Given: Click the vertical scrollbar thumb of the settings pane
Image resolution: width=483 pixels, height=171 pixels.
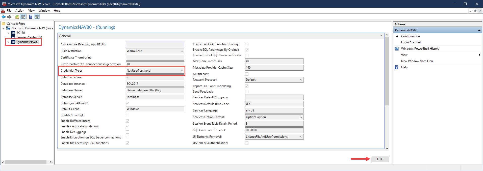Looking at the screenshot, I should click(387, 71).
